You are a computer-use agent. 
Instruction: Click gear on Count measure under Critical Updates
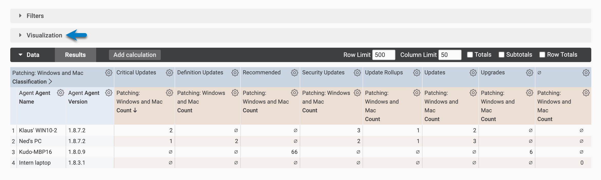click(x=169, y=93)
